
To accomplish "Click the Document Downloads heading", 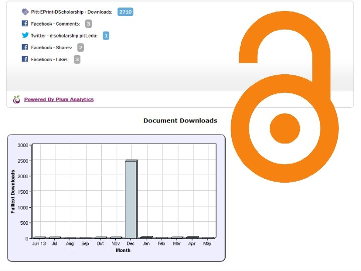I will coord(180,120).
